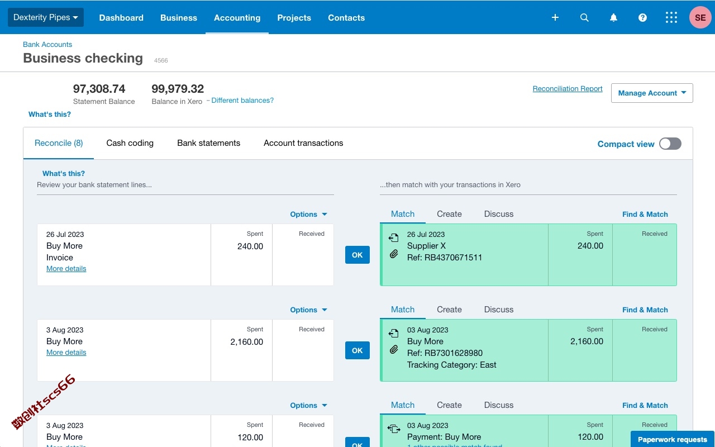Open the apps grid icon
The width and height of the screenshot is (715, 447).
(x=671, y=17)
